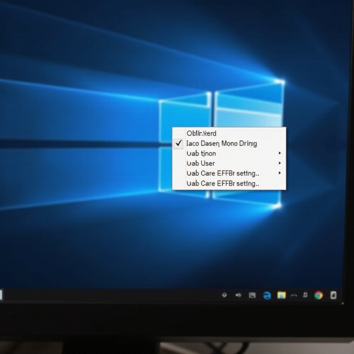Click the device icon right of Chrome
Screen dimensions: 354x354
333,295
